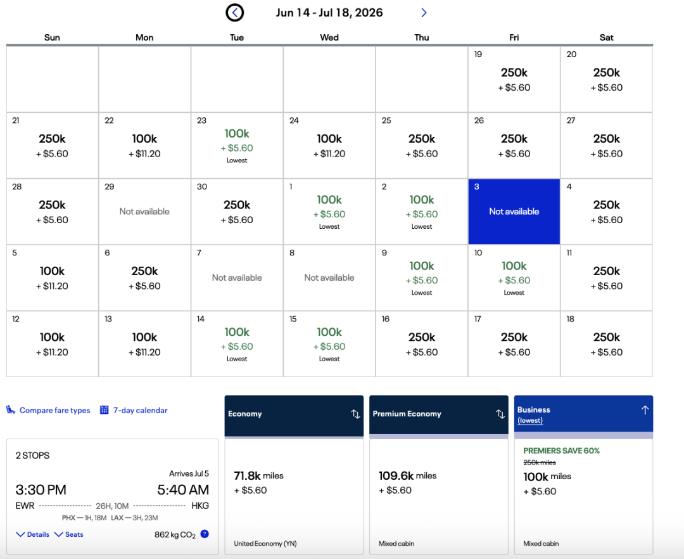684x559 pixels.
Task: Open Compare fare types link
Action: [x=54, y=410]
